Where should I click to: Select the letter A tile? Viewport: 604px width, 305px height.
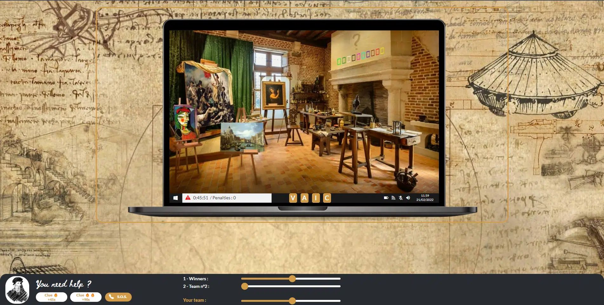304,198
